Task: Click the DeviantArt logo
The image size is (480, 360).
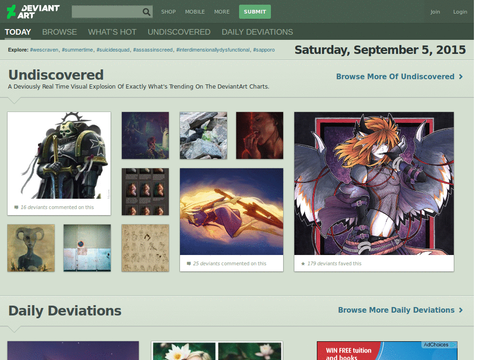Action: click(x=33, y=12)
